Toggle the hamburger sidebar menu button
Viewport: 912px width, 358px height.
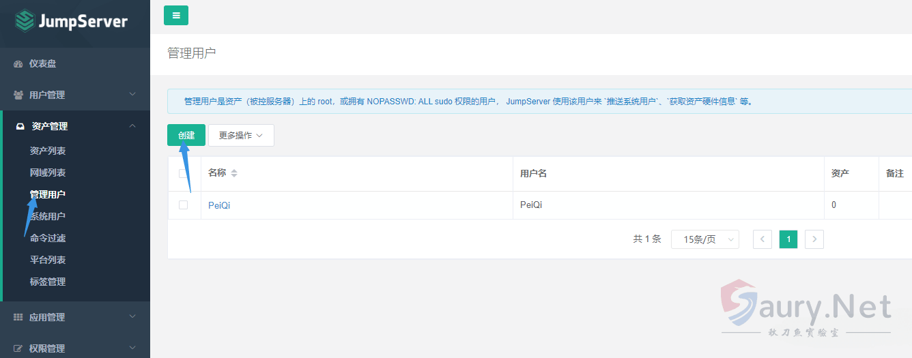[x=176, y=15]
